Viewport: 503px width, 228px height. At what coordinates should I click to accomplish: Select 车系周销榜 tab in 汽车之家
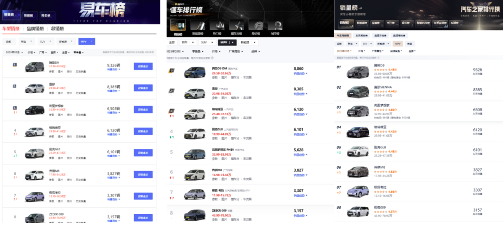point(362,35)
